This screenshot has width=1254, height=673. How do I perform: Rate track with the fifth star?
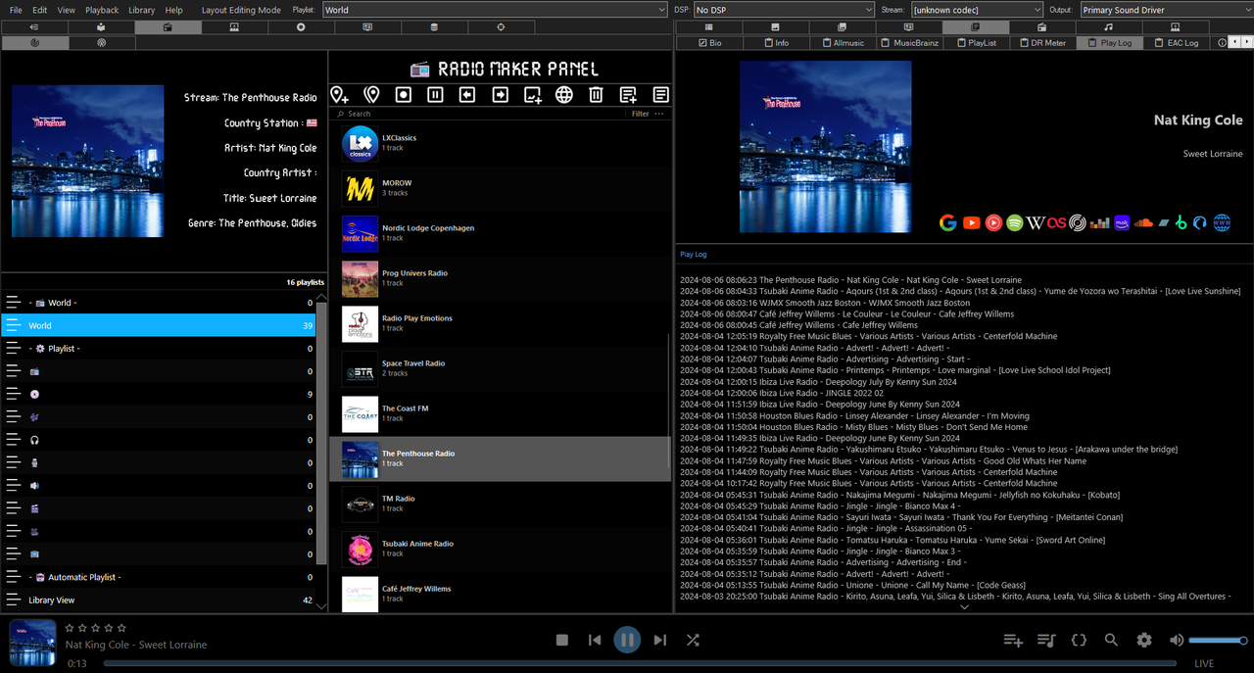click(x=121, y=627)
